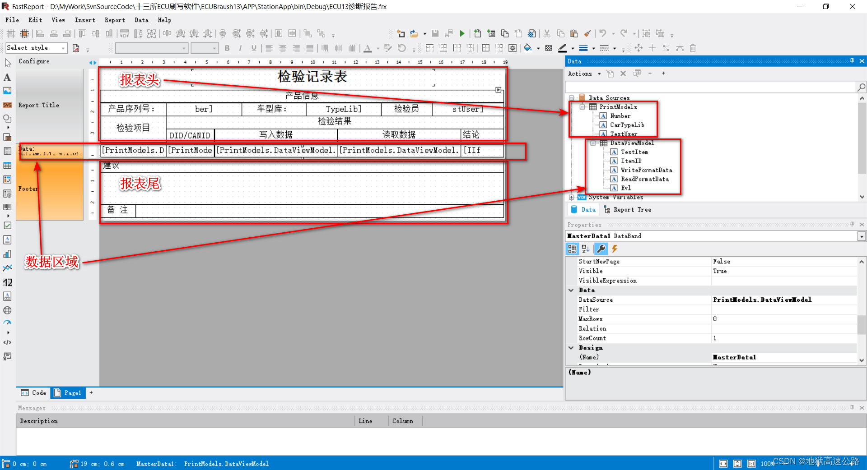The width and height of the screenshot is (867, 470).
Task: Open the code editor with the </> tool
Action: (7, 342)
